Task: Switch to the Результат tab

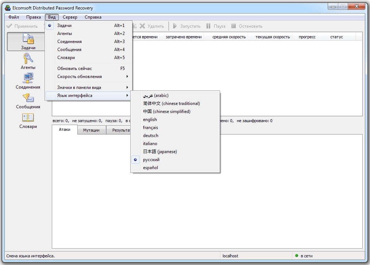Action: (x=119, y=130)
